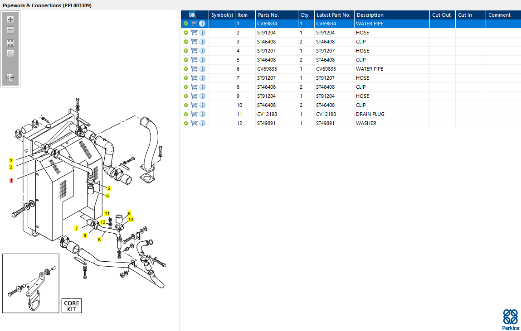The width and height of the screenshot is (521, 331).
Task: Select callout 5 on the diagram
Action: point(109,188)
